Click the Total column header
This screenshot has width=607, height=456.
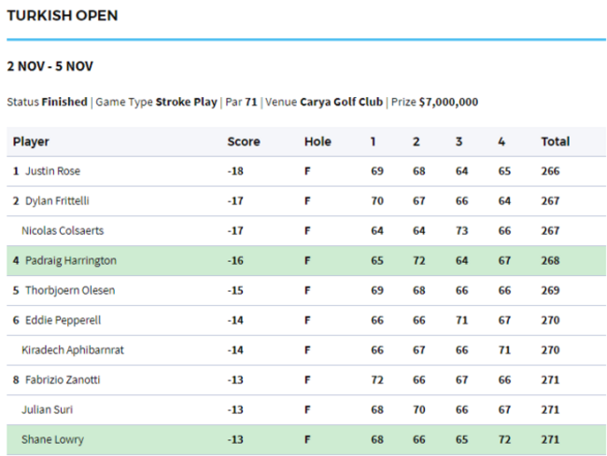point(555,142)
